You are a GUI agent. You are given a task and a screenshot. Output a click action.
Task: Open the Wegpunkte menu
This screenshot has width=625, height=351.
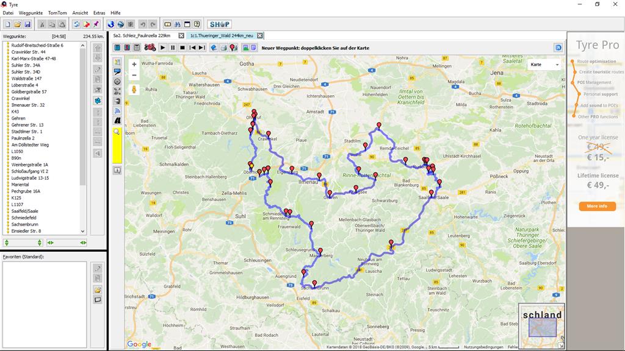(x=31, y=13)
